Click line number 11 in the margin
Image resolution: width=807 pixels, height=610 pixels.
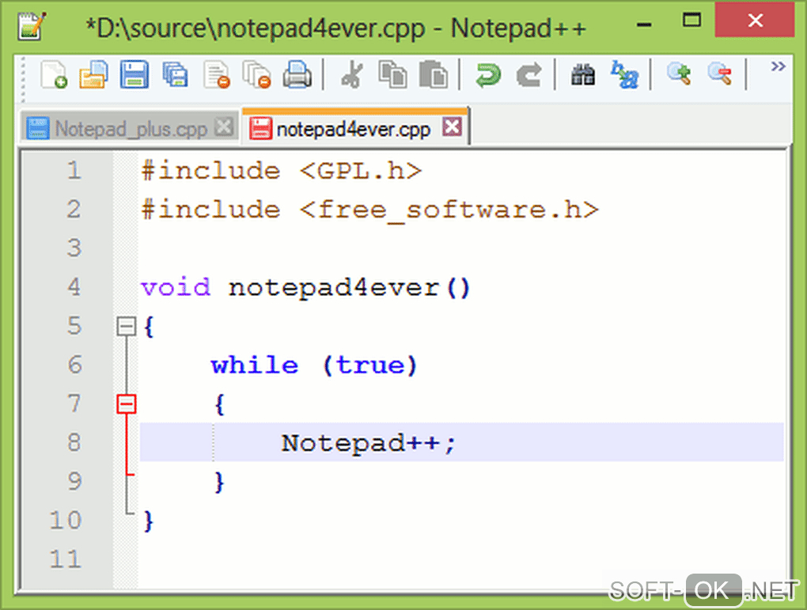(x=66, y=559)
